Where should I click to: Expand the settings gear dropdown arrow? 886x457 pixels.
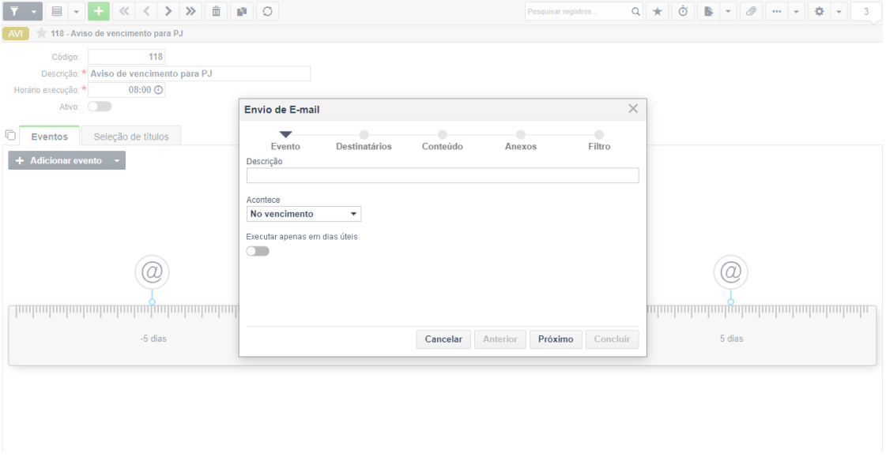tap(839, 11)
